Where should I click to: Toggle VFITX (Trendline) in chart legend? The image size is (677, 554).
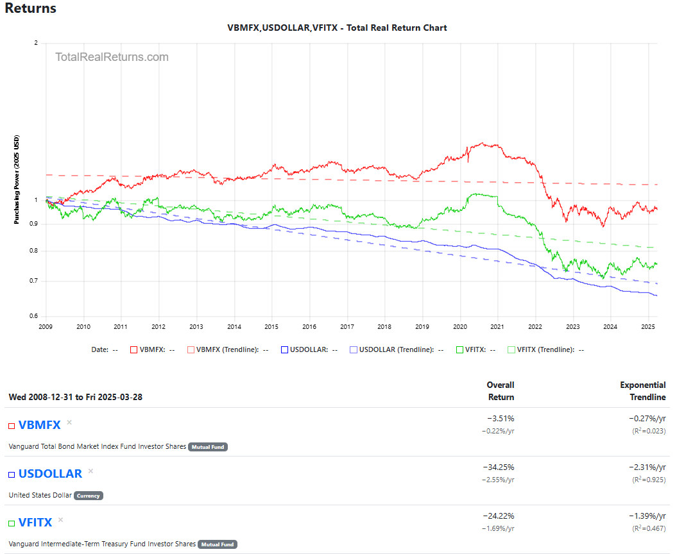coord(545,349)
